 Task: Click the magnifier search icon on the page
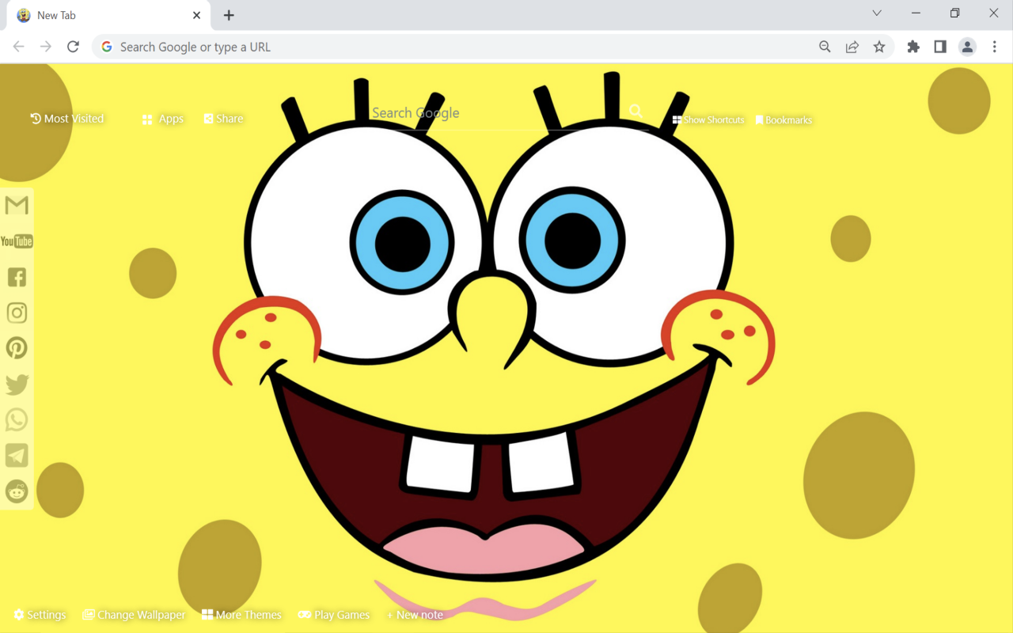point(636,112)
